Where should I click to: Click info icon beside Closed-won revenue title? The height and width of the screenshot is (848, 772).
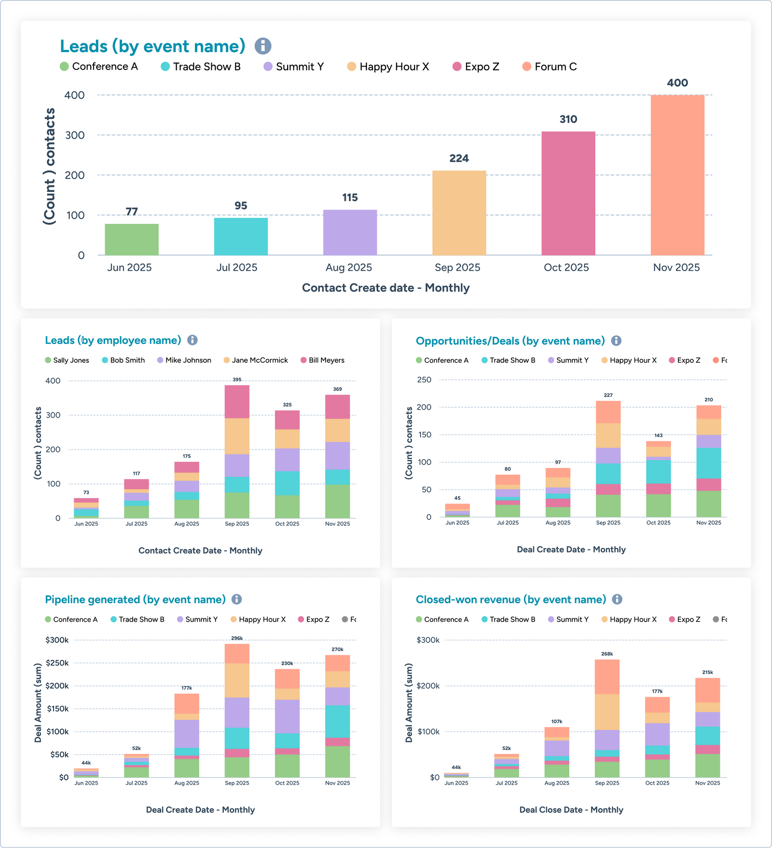[x=617, y=599]
